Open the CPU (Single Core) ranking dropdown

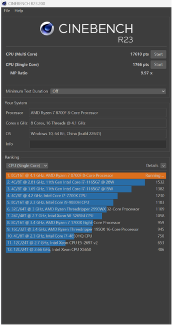[27, 166]
